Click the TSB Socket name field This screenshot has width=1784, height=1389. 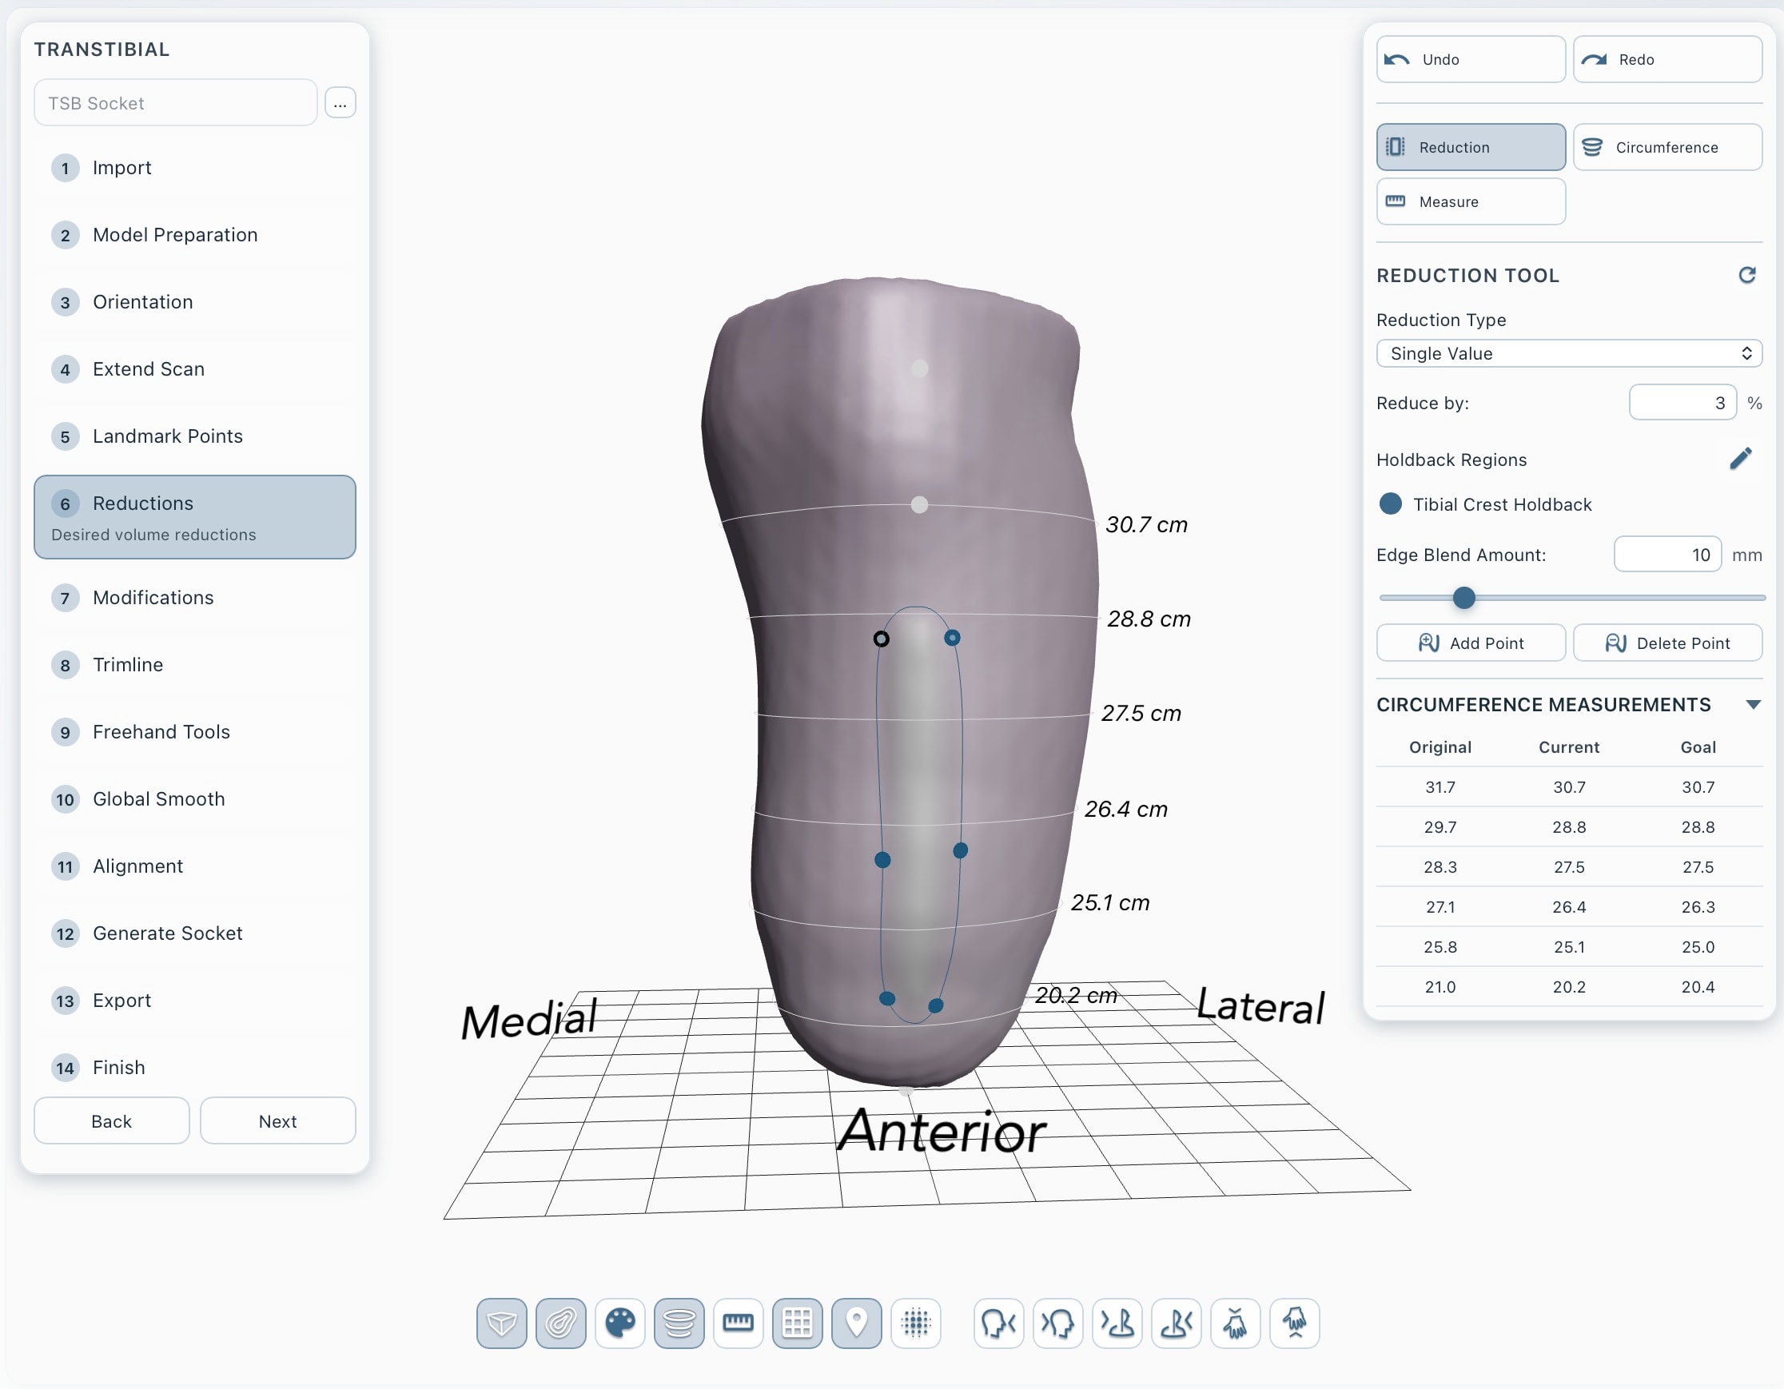coord(176,103)
